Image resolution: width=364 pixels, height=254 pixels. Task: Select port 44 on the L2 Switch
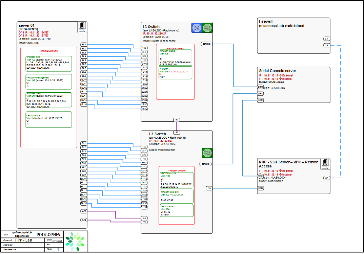144,218
